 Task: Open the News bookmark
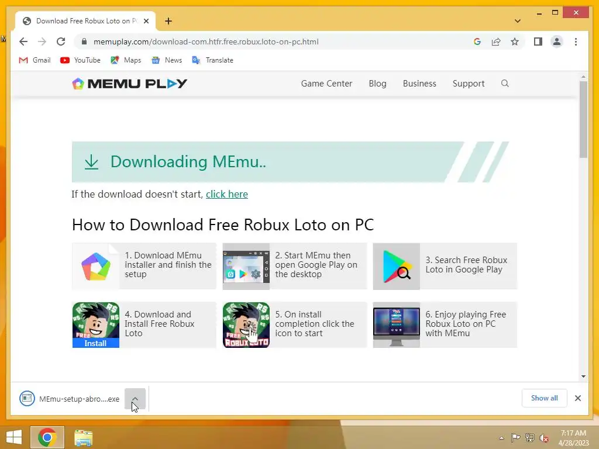tap(167, 60)
